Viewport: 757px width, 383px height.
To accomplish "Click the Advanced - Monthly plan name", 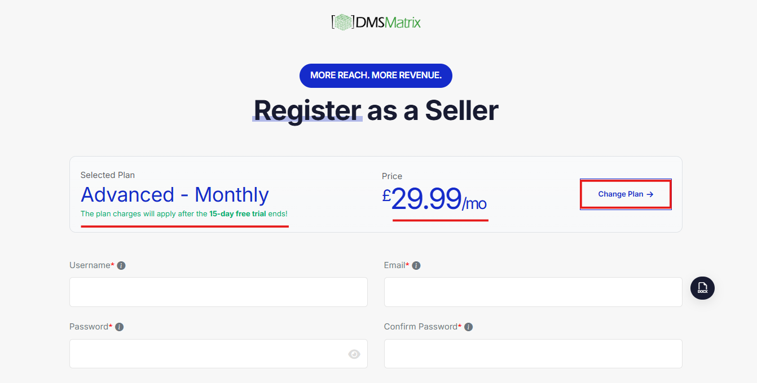I will click(x=175, y=195).
